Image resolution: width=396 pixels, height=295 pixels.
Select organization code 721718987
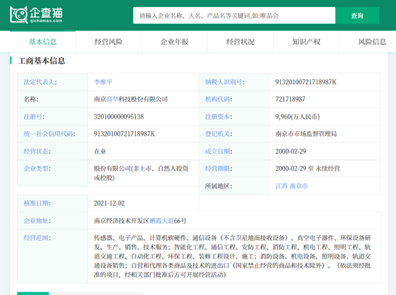coord(290,99)
